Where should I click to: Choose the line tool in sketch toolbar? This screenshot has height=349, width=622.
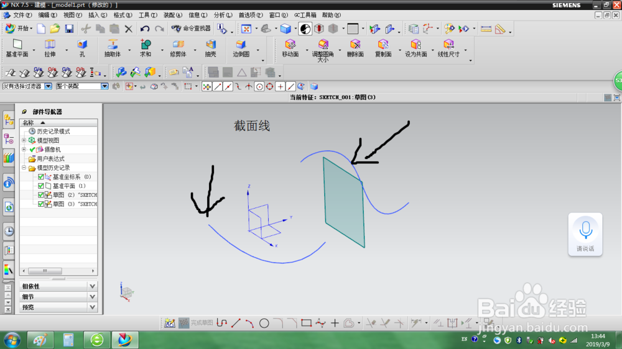[x=236, y=324]
